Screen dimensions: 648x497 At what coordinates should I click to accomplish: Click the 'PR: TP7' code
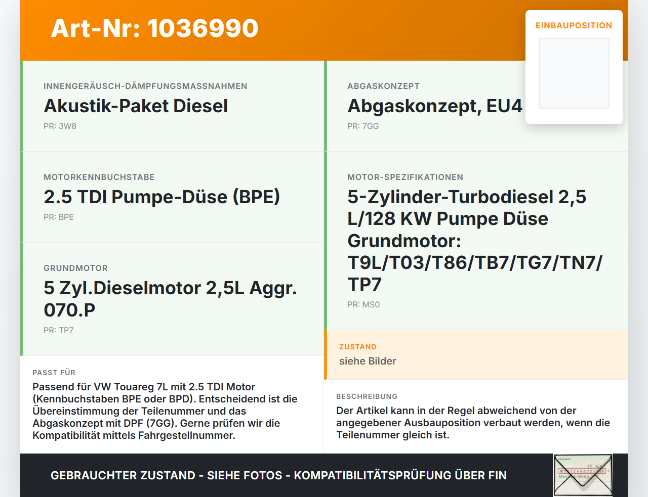(59, 330)
